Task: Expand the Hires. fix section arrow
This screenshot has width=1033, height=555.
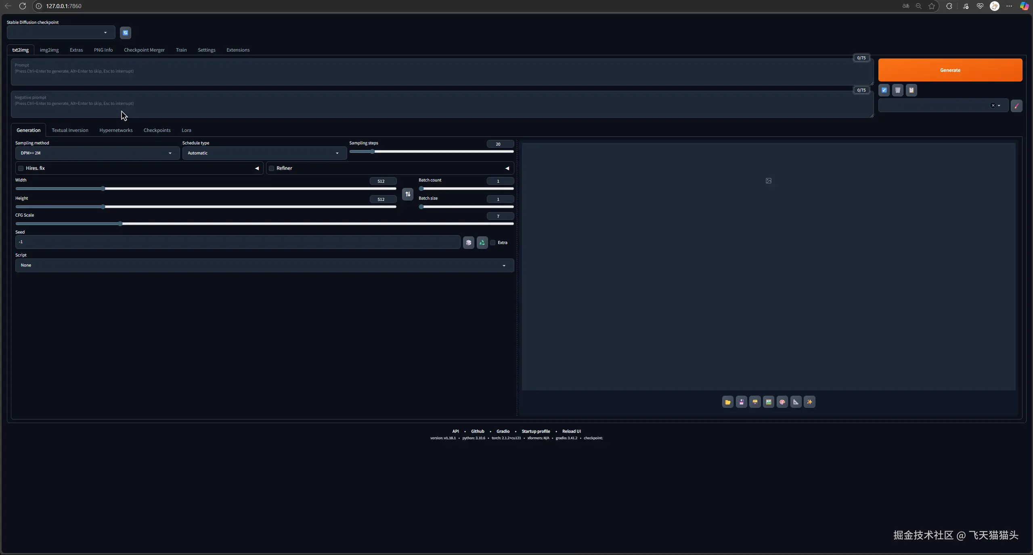Action: pyautogui.click(x=257, y=168)
